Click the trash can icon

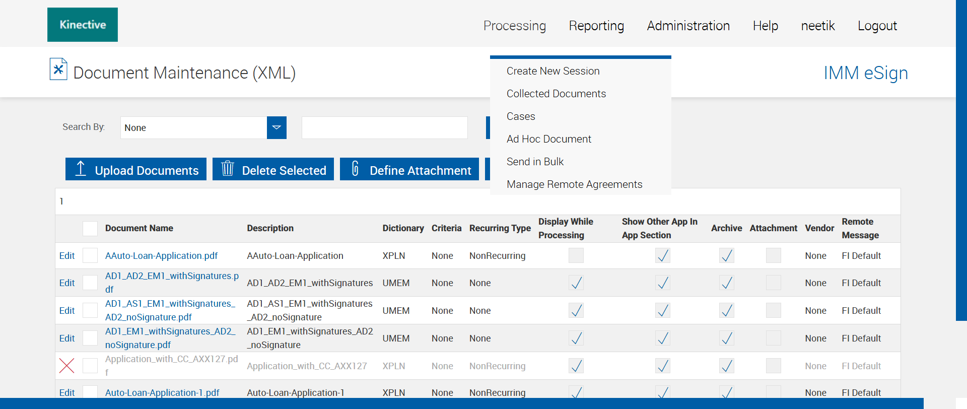(x=228, y=169)
